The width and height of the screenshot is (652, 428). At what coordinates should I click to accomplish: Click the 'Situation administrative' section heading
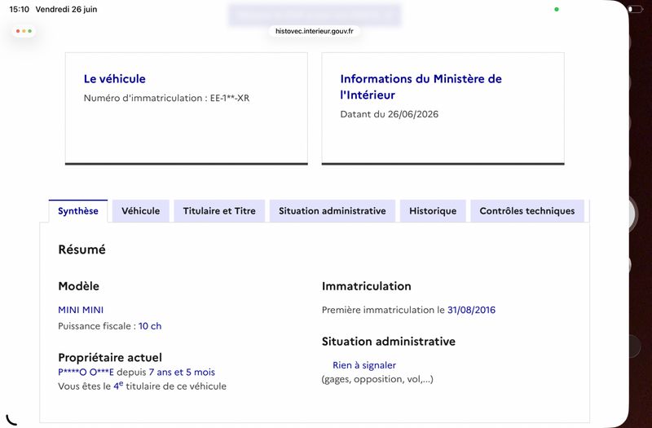click(389, 342)
